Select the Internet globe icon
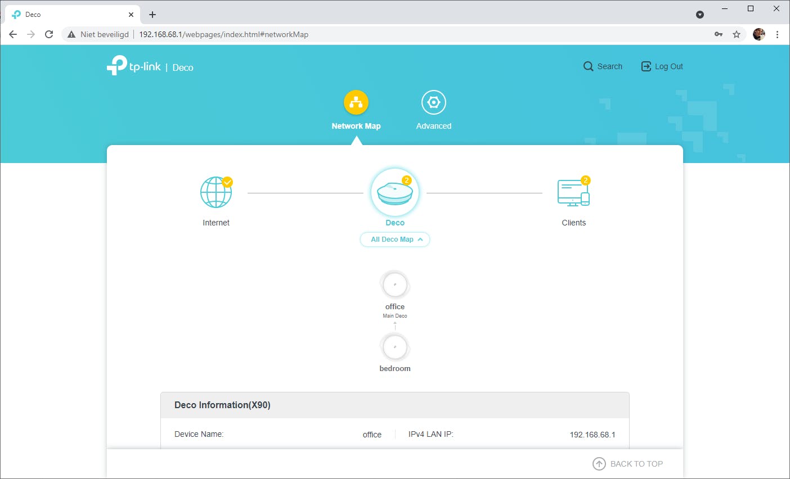 [216, 192]
